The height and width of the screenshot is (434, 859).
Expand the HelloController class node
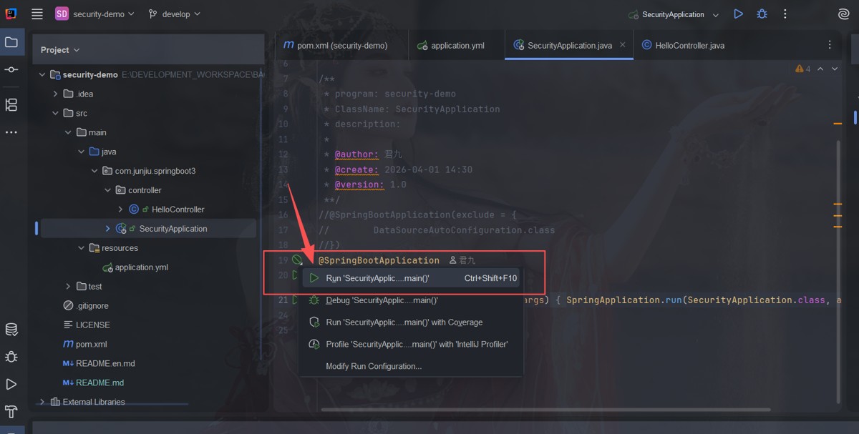tap(120, 209)
